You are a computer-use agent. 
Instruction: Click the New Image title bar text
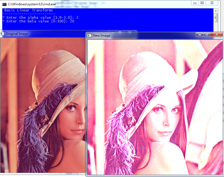(x=101, y=36)
